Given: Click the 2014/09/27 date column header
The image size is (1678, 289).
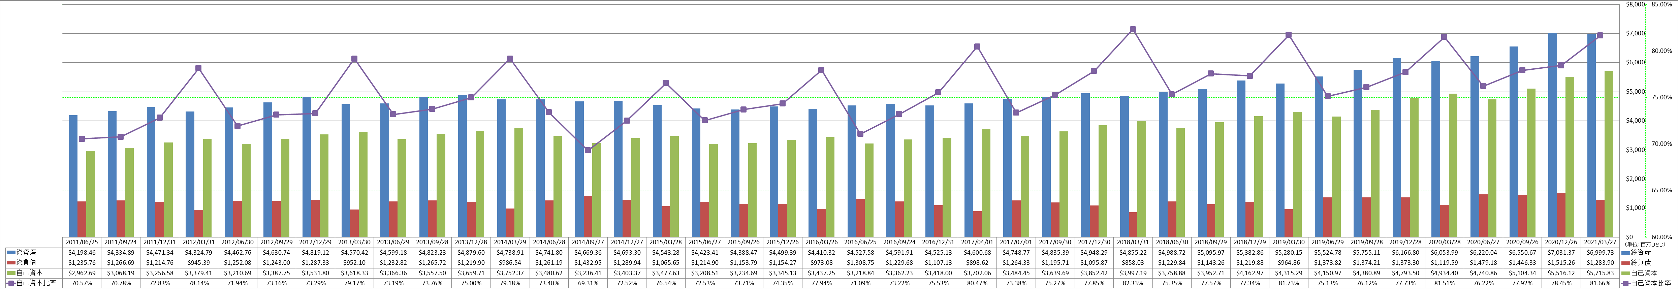Looking at the screenshot, I should [588, 242].
